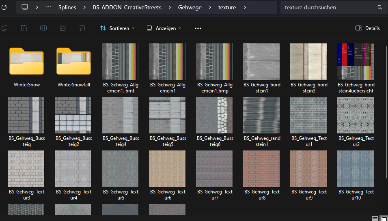Switch to large thumbnails view button
Screen dimensions: 388x221
pos(384,219)
